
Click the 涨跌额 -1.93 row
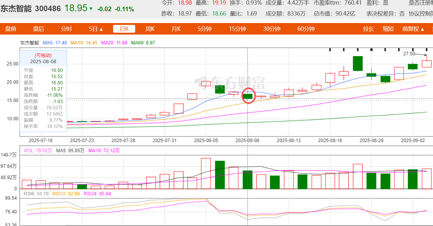43,101
